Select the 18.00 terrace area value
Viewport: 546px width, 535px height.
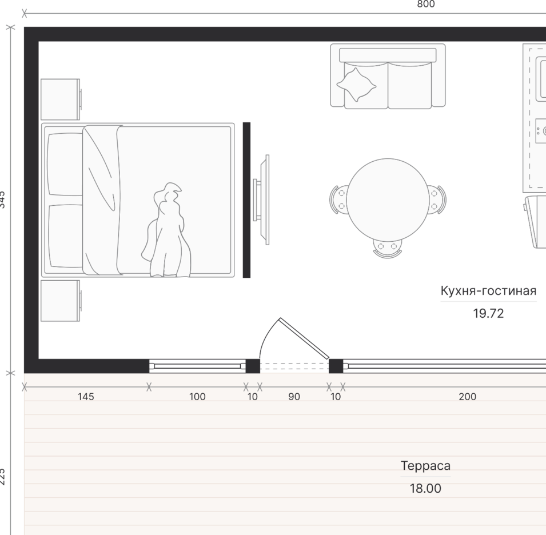(x=425, y=489)
